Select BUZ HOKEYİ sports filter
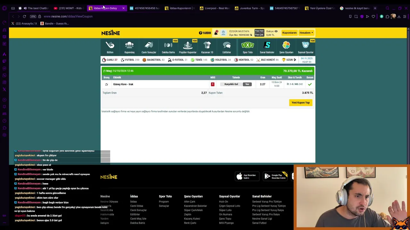This screenshot has width=410, height=230. tap(267, 60)
